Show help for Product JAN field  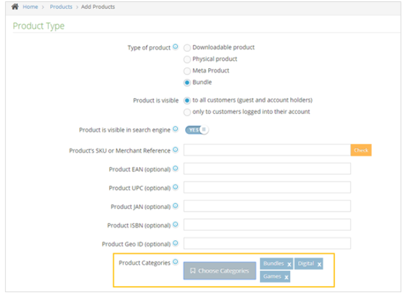[x=175, y=206]
